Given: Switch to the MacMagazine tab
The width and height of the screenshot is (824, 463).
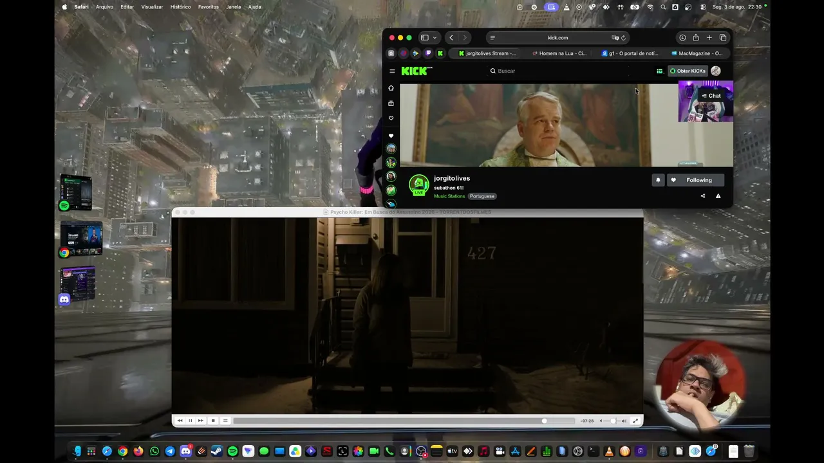Looking at the screenshot, I should [x=697, y=53].
